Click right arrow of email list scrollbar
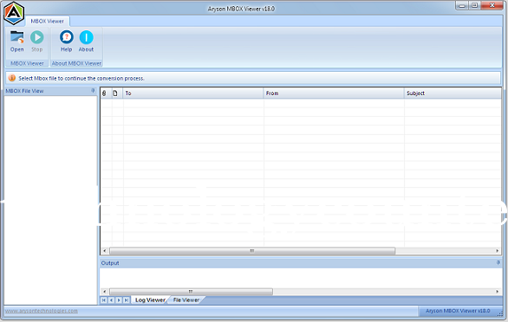The width and height of the screenshot is (508, 322). tap(498, 251)
